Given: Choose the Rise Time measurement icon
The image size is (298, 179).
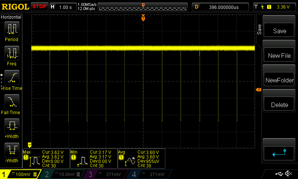Looking at the screenshot, I should point(12,78).
